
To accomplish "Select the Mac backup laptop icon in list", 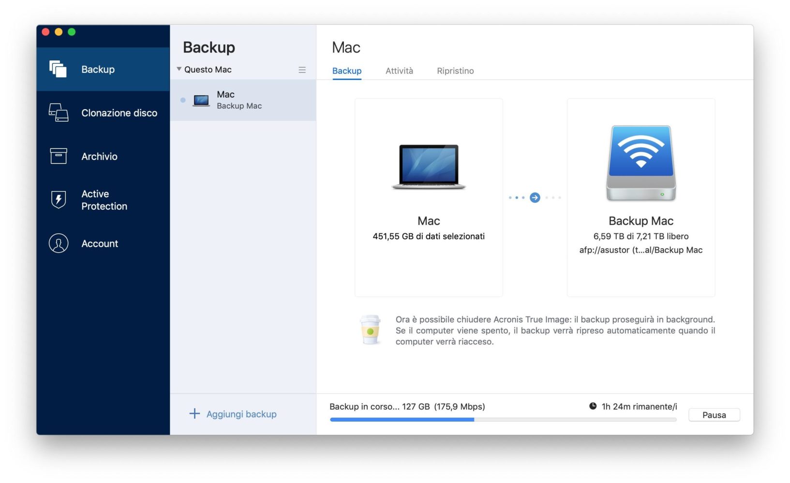I will (201, 100).
